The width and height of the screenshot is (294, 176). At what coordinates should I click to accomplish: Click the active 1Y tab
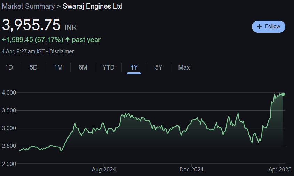point(134,67)
